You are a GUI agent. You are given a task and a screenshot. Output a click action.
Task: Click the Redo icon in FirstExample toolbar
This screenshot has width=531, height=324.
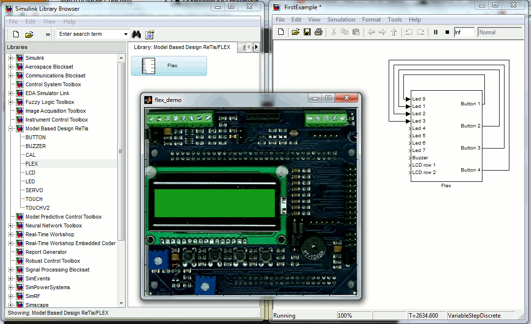coord(421,32)
